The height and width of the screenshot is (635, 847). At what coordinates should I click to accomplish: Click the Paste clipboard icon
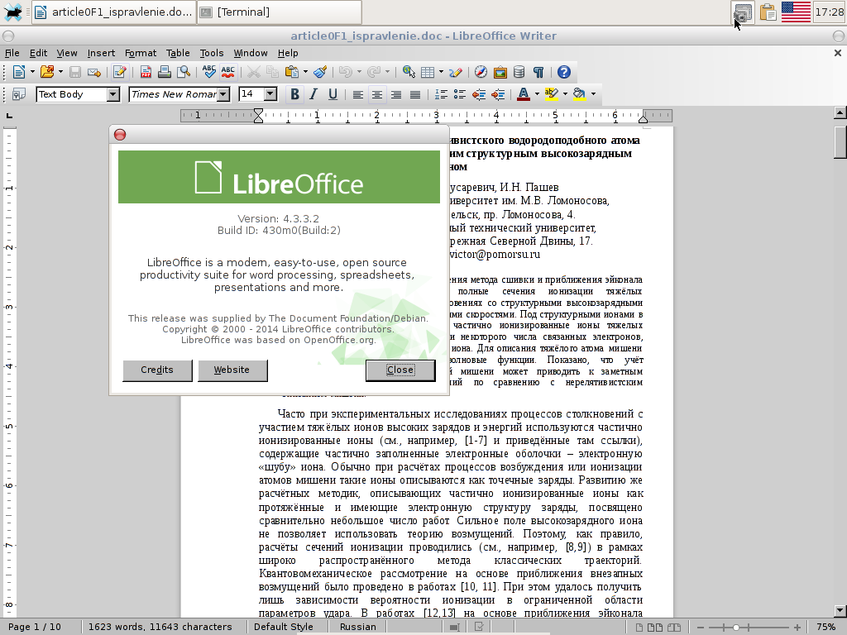point(292,72)
